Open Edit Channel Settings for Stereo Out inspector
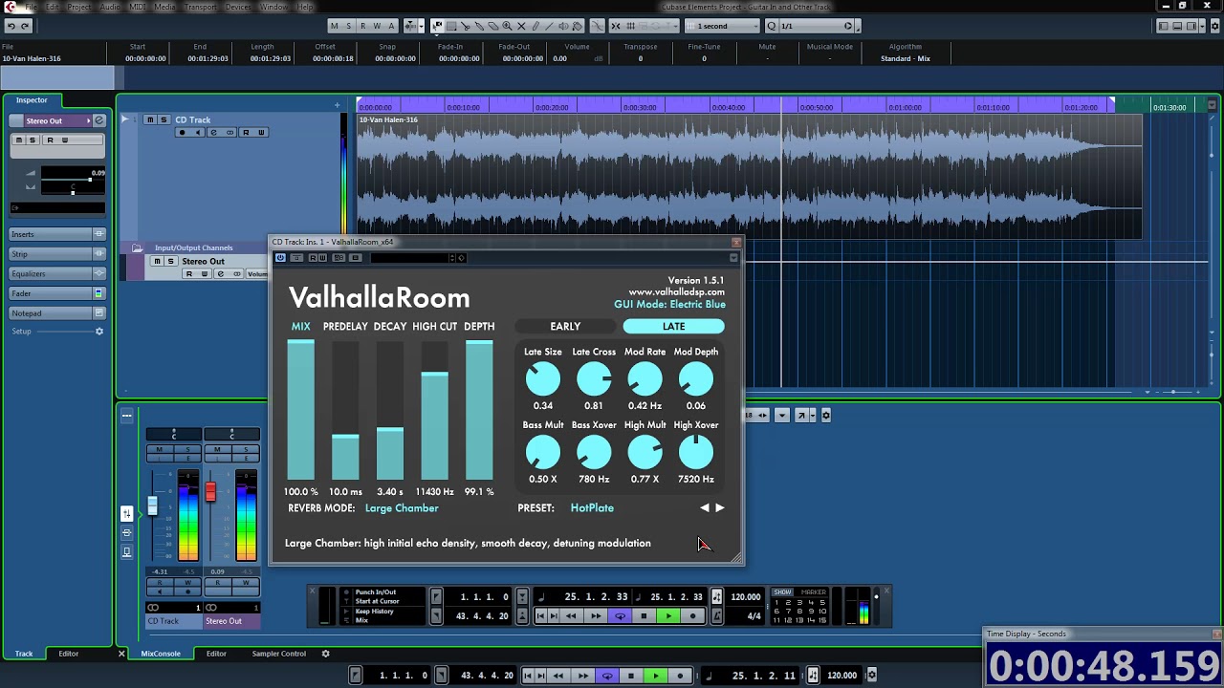This screenshot has width=1224, height=688. 98,120
